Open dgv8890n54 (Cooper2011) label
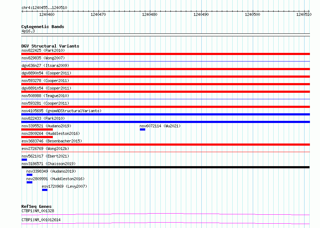 pyautogui.click(x=46, y=73)
